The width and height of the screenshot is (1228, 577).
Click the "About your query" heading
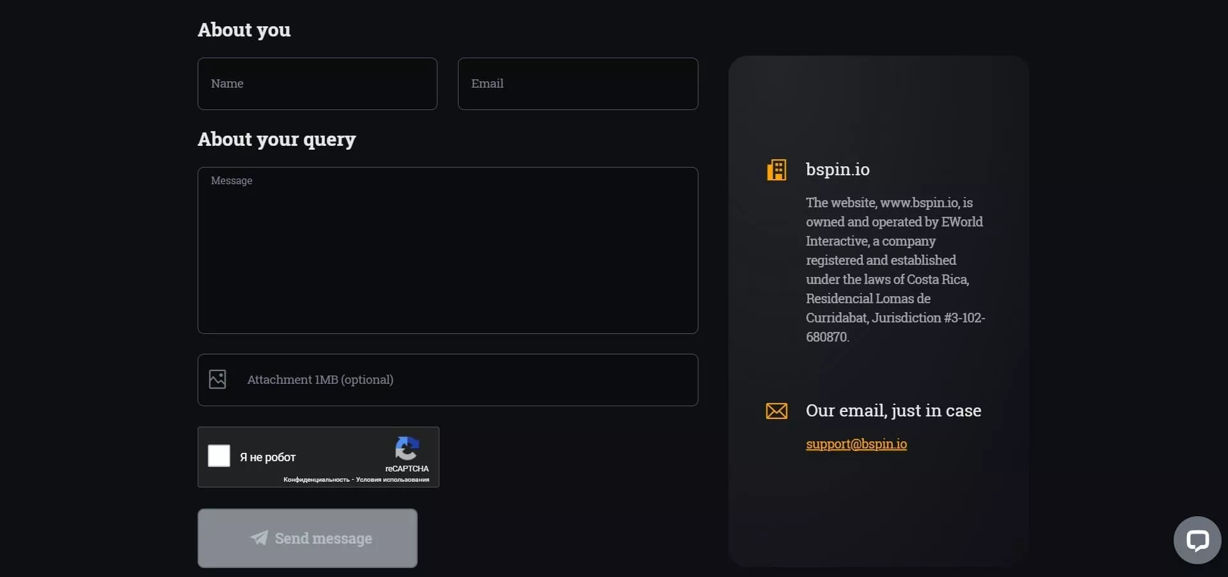[276, 139]
